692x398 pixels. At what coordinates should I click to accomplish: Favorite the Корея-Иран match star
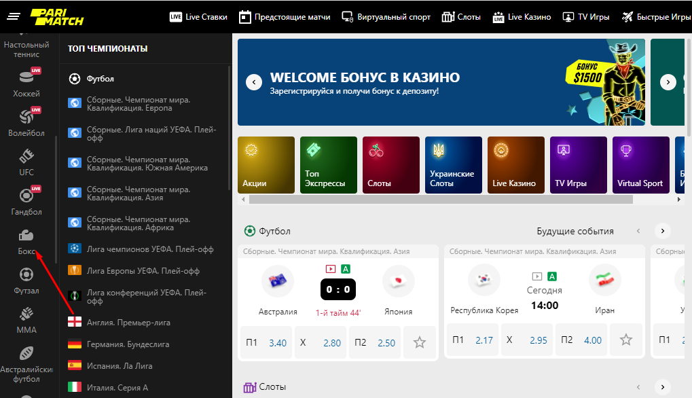pyautogui.click(x=626, y=340)
